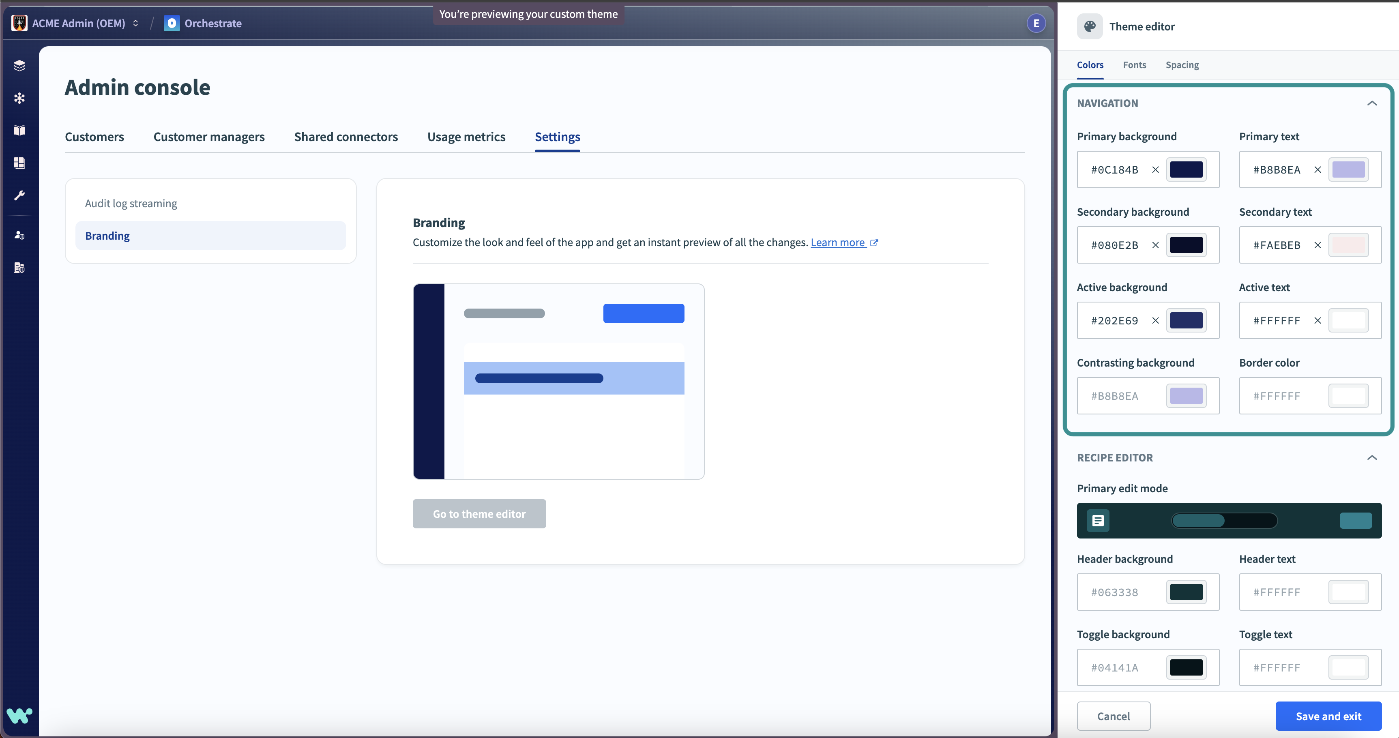
Task: Select Branding in the settings sidebar
Action: (107, 236)
